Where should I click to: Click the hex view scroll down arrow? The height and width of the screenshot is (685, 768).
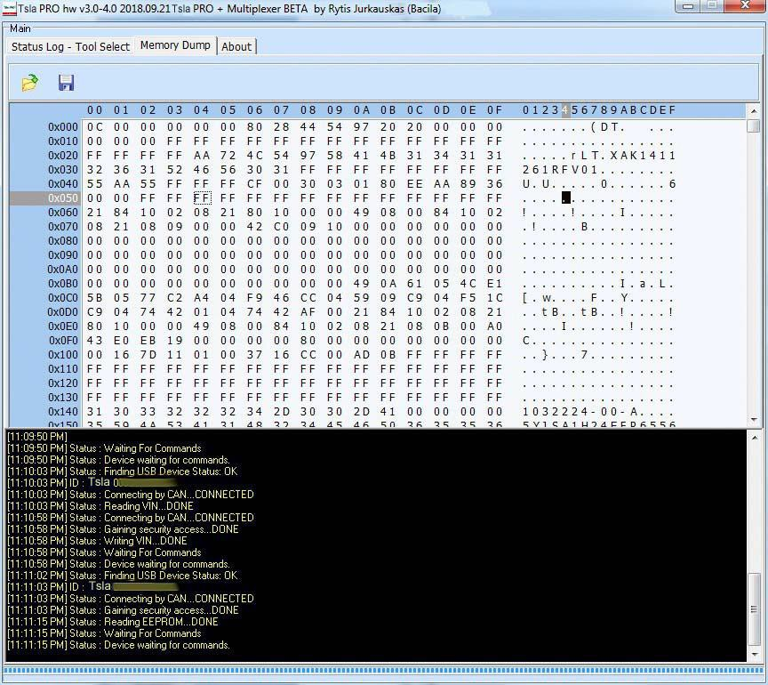coord(753,420)
